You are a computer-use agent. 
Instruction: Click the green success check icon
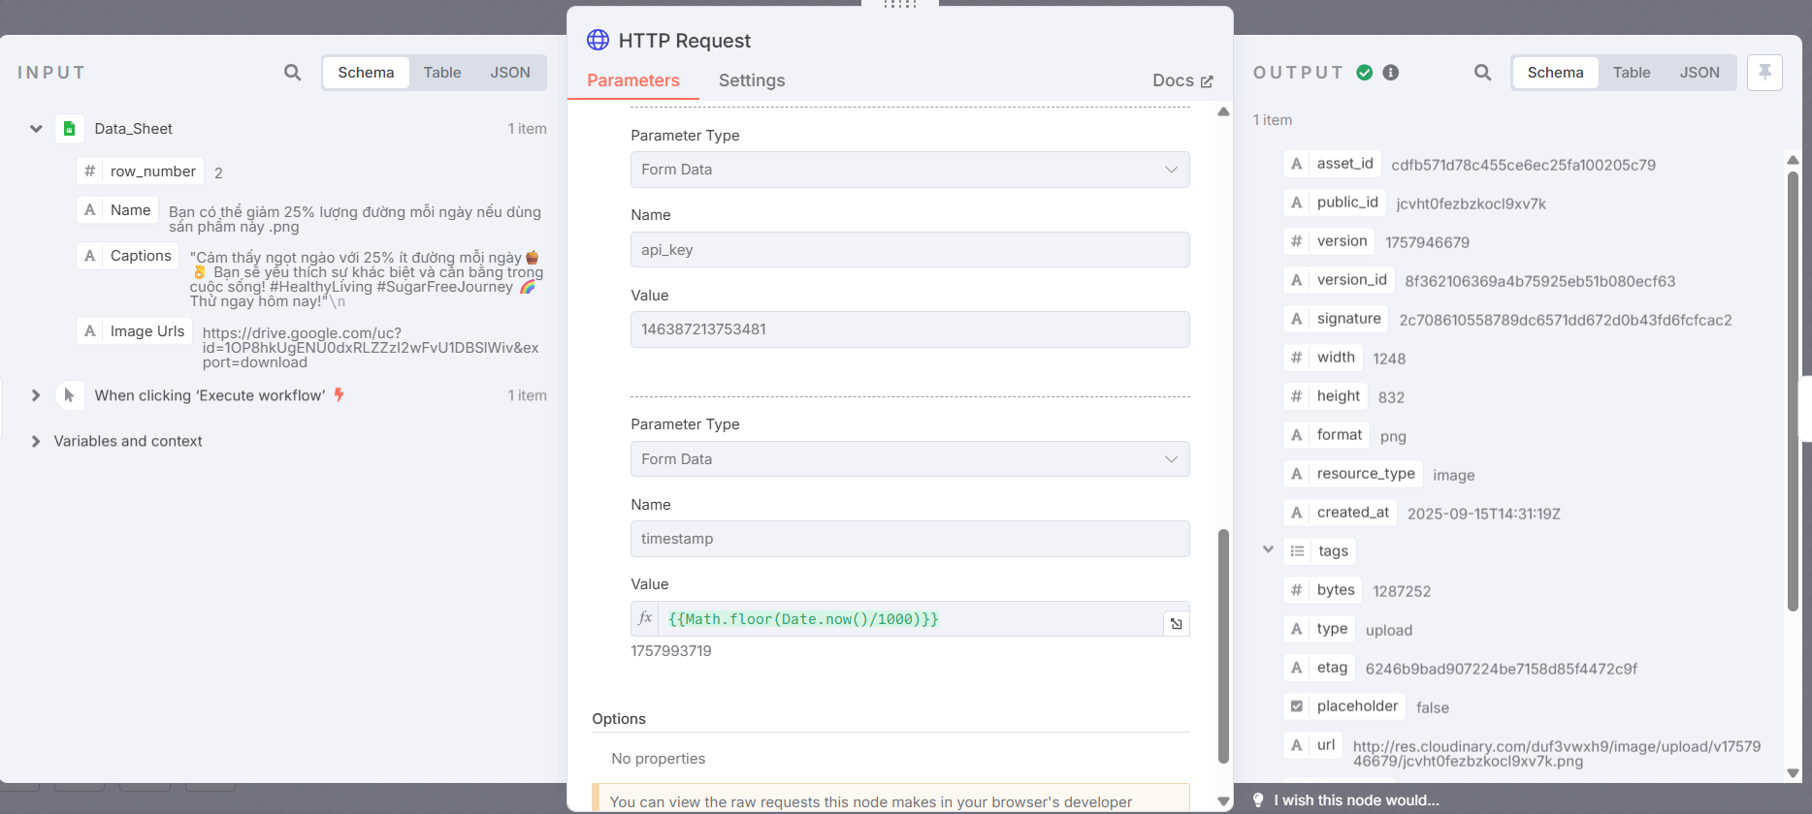1364,73
